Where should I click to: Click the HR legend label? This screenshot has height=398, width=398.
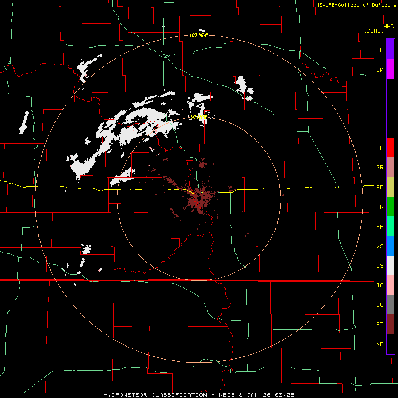pyautogui.click(x=379, y=207)
